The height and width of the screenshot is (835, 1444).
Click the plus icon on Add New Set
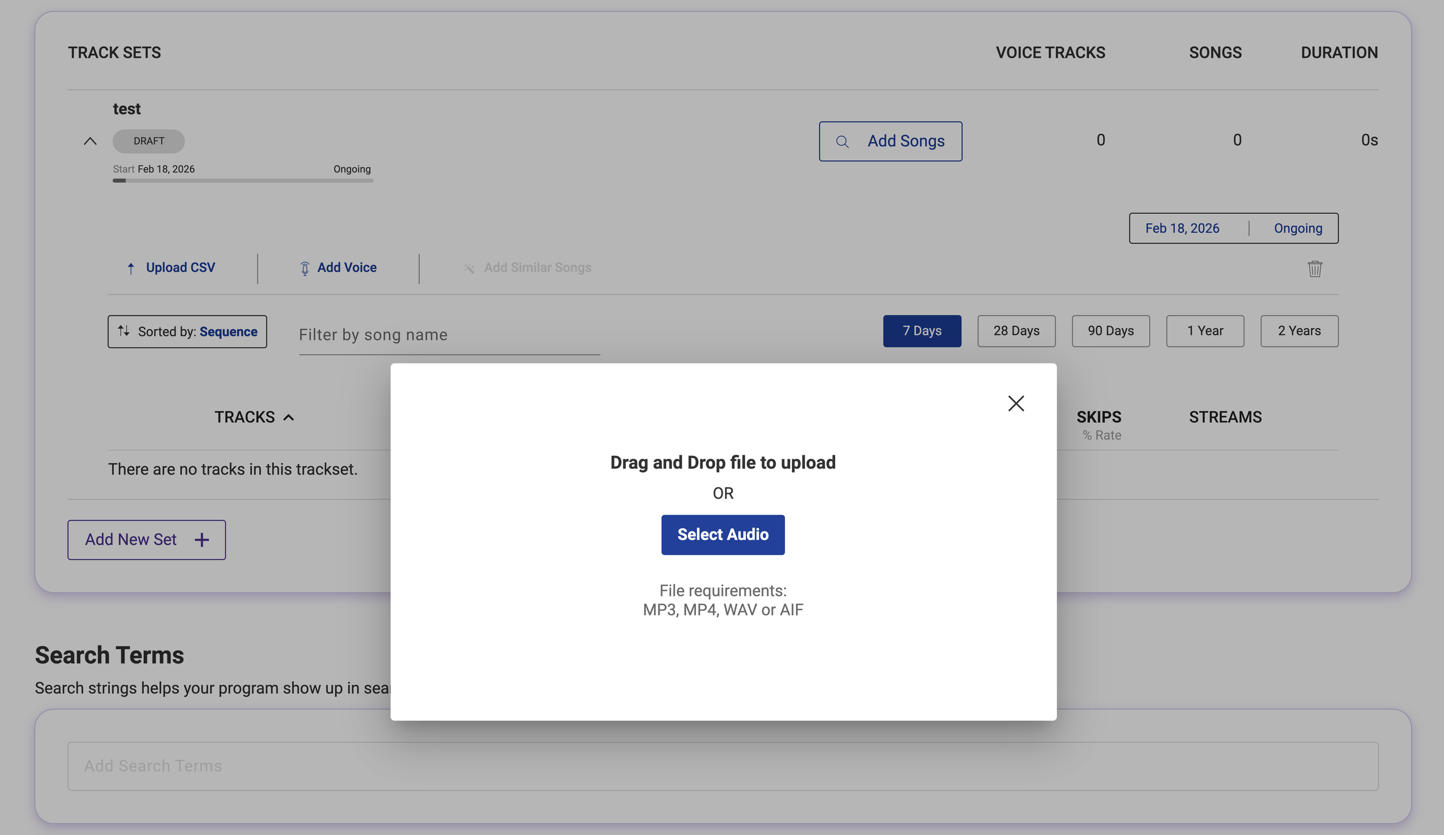click(202, 540)
